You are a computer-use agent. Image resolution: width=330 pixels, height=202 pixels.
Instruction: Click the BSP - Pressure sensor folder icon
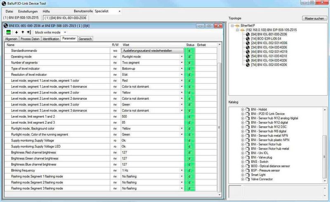tap(248, 170)
